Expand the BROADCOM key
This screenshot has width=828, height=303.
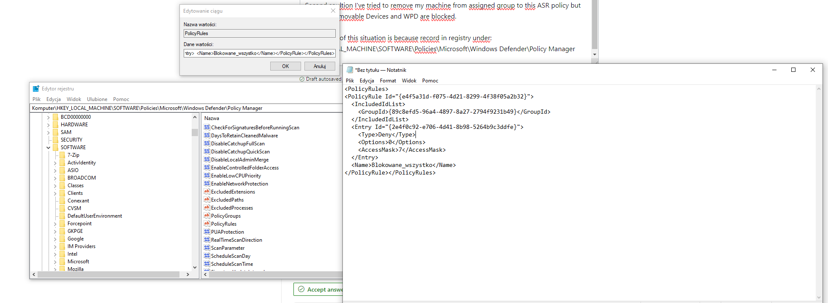point(55,178)
